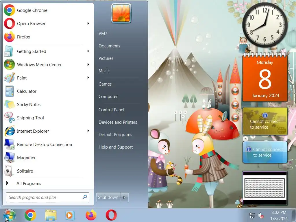Open Internet Explorer icon
The width and height of the screenshot is (296, 222).
tap(10, 131)
